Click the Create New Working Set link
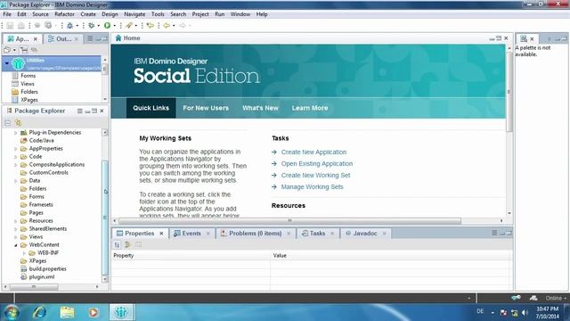 coord(315,176)
